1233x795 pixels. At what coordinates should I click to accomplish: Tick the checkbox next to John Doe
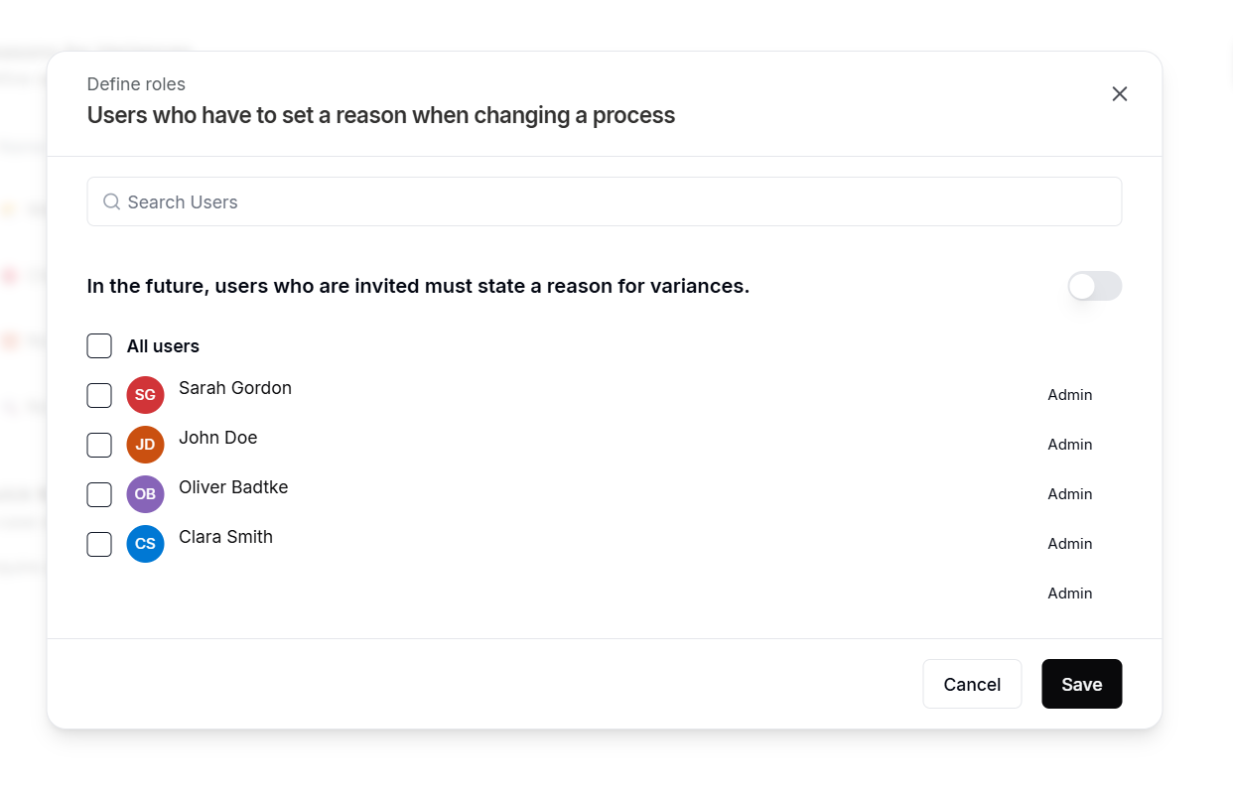99,445
